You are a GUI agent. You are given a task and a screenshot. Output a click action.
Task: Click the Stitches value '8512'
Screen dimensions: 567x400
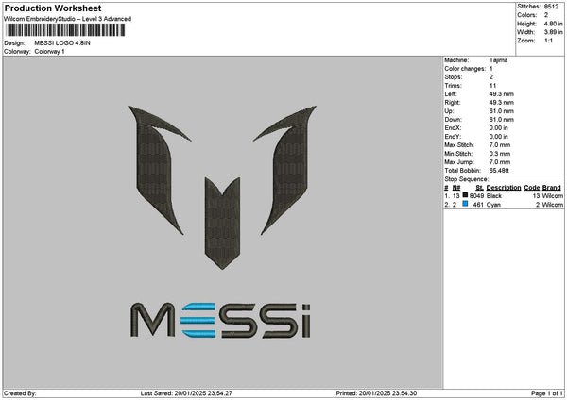click(552, 7)
